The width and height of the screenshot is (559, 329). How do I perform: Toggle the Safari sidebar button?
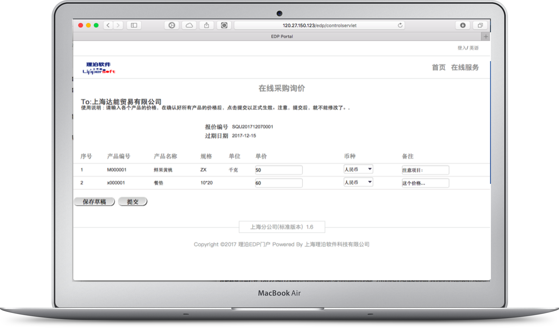click(x=134, y=25)
